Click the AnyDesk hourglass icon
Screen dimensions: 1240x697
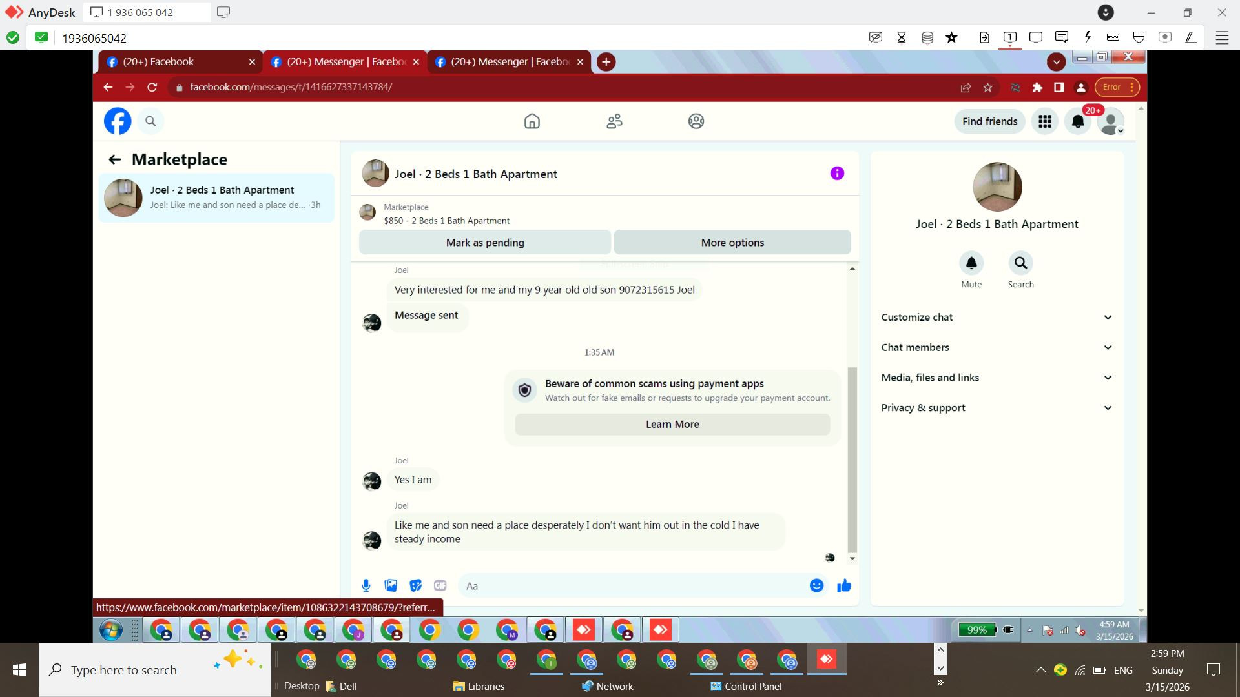pos(902,37)
